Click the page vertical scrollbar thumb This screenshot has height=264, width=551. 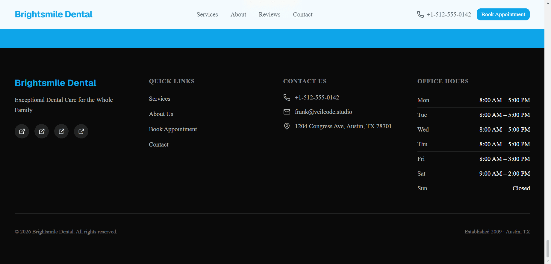548,248
